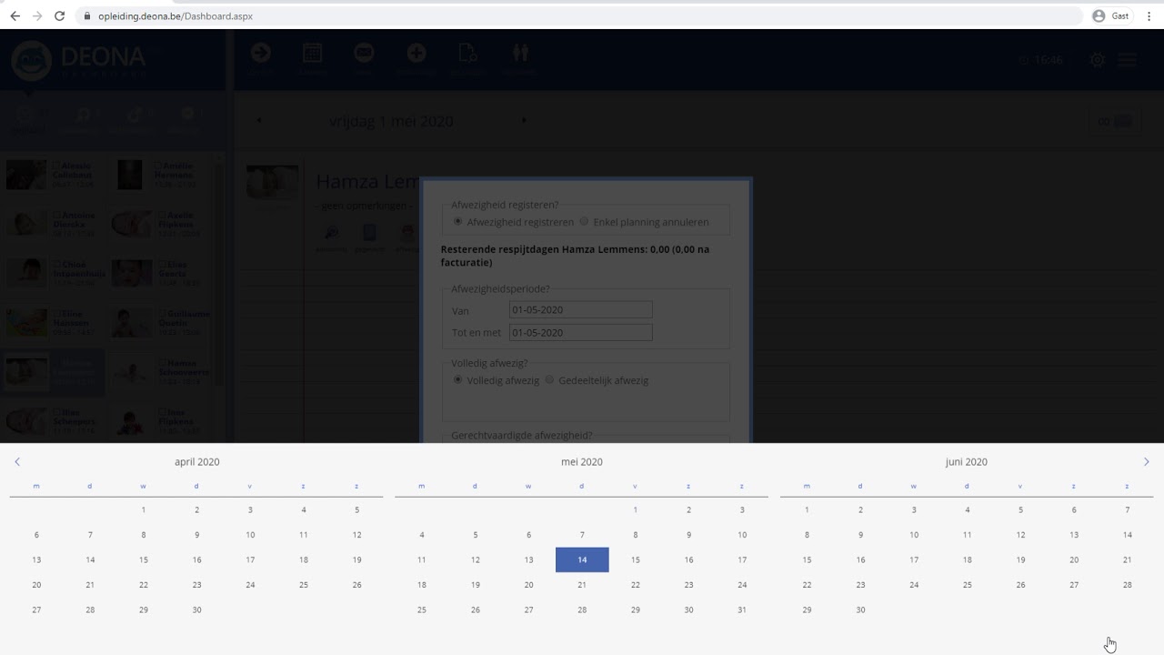Pick 10 in april 2020

tap(250, 535)
